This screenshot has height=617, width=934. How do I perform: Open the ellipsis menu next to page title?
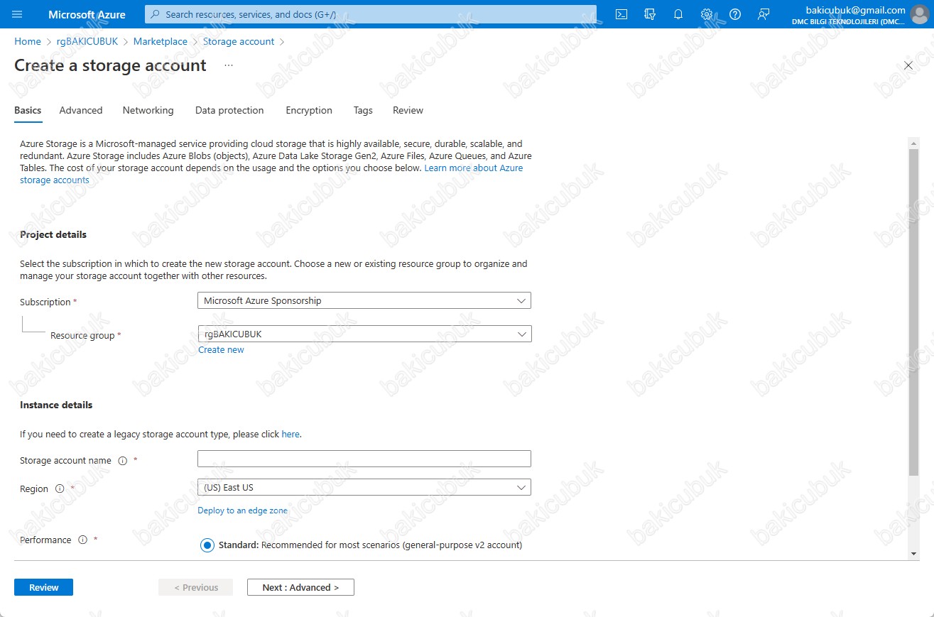point(229,65)
